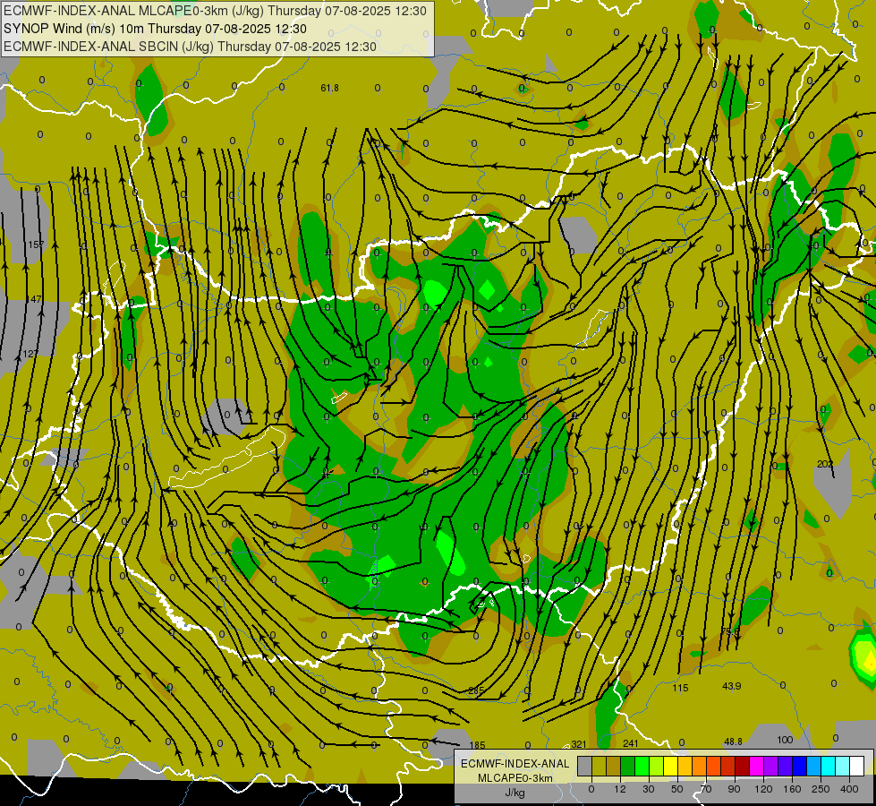This screenshot has width=876, height=806.
Task: Click the legend text MLCAPE0-3km
Action: click(515, 778)
